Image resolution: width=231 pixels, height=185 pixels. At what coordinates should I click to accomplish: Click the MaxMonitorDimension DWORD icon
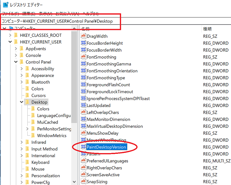click(x=83, y=119)
